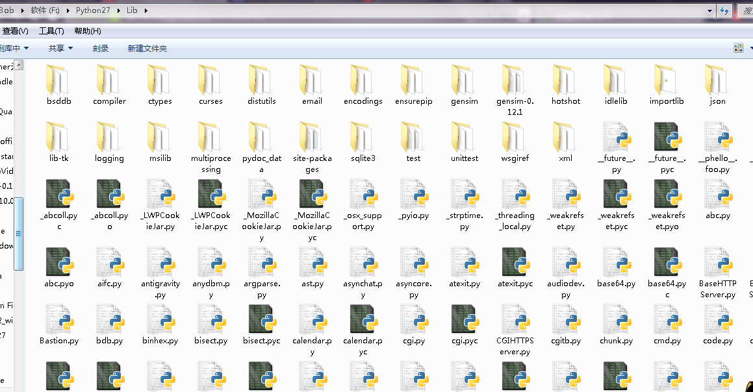The image size is (753, 392).
Task: Select the __future__.py file
Action: click(616, 147)
